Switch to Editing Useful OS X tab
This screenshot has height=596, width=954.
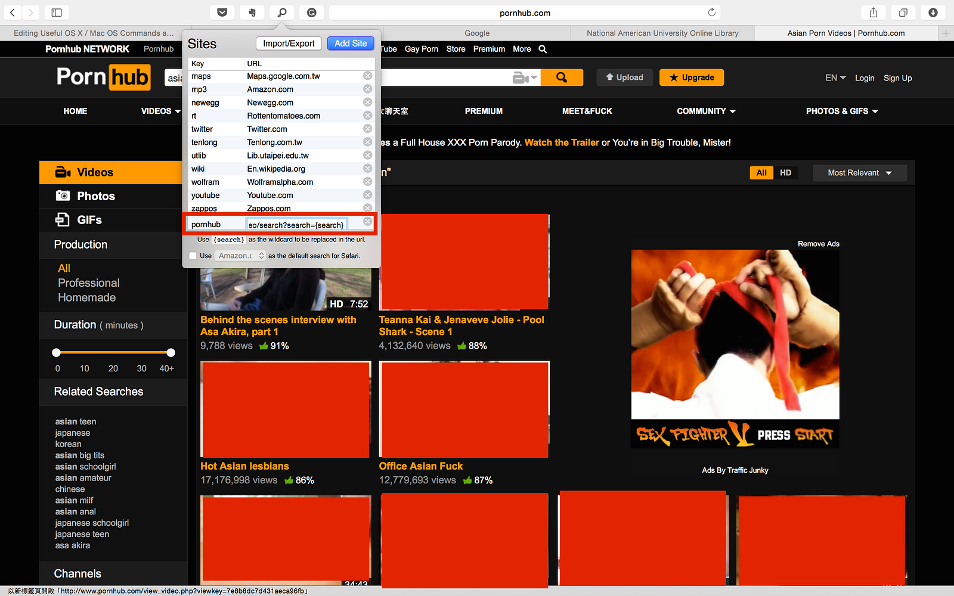coord(94,33)
